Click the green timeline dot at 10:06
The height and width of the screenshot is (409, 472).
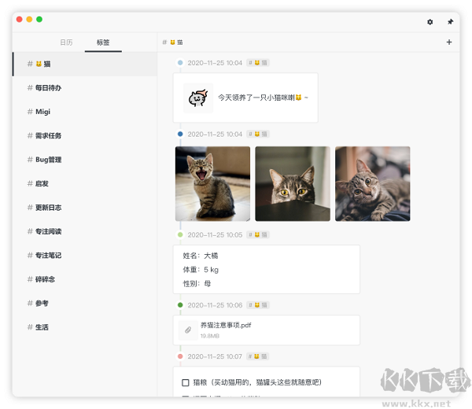point(180,304)
